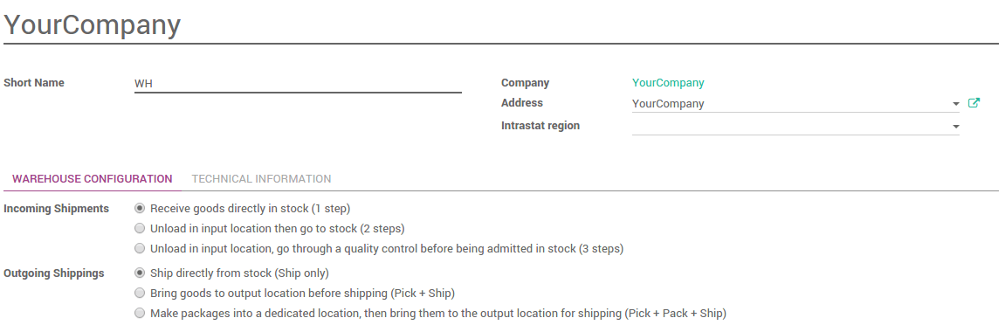The image size is (1005, 325).
Task: Open the Address external link icon
Action: 974,102
